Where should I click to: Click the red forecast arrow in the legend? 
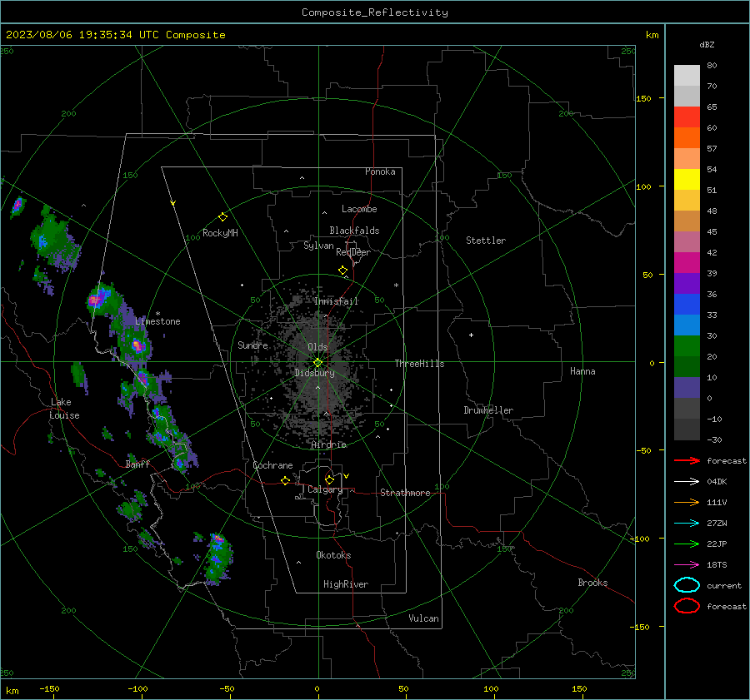[687, 460]
